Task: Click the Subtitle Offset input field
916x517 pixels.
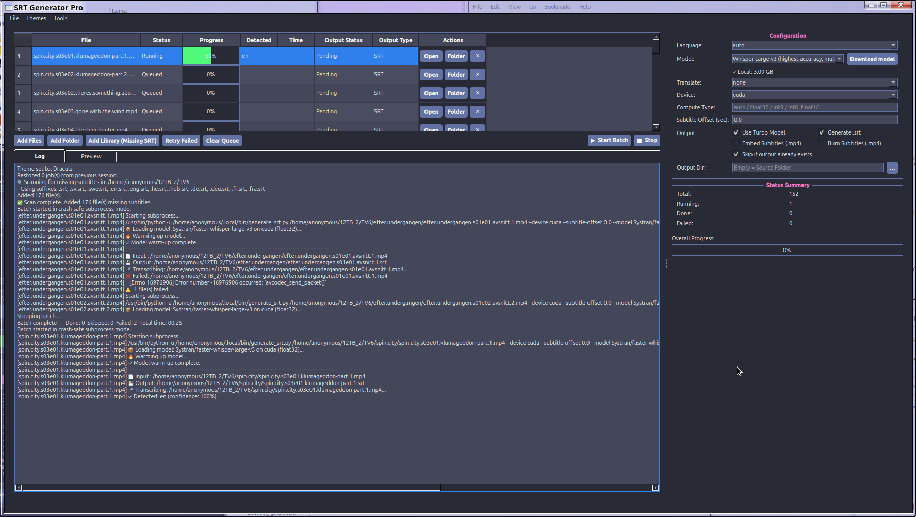Action: pyautogui.click(x=815, y=120)
